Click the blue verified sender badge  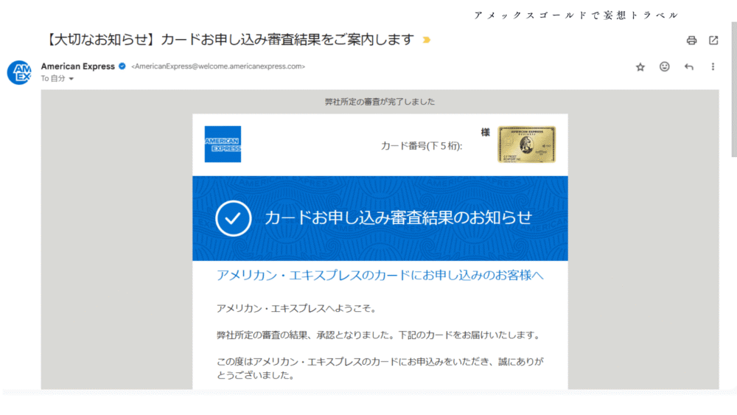(122, 66)
